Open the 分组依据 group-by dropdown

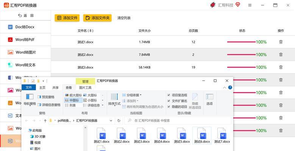[132, 95]
